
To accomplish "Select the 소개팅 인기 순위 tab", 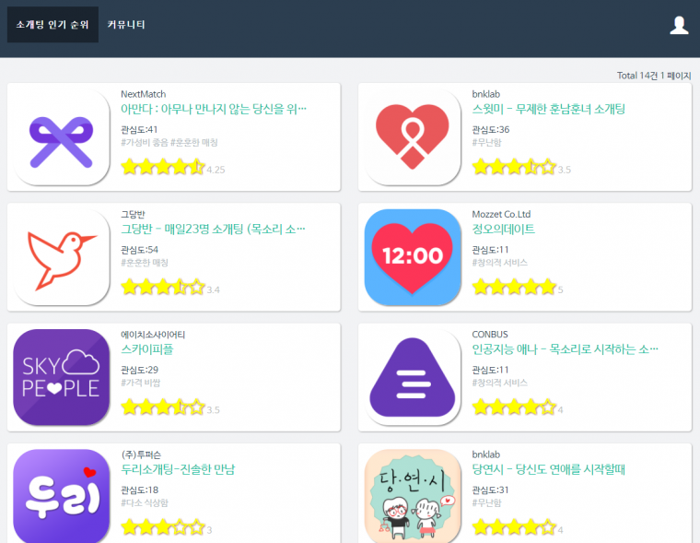I will tap(52, 25).
